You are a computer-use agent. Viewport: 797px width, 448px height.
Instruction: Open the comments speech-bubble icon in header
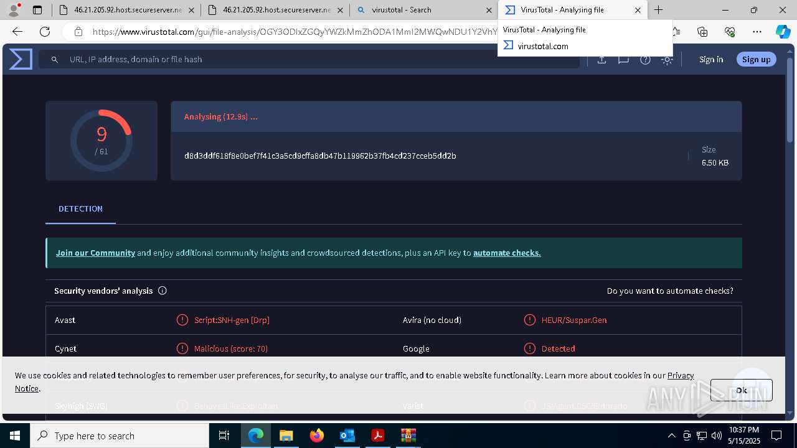click(623, 60)
